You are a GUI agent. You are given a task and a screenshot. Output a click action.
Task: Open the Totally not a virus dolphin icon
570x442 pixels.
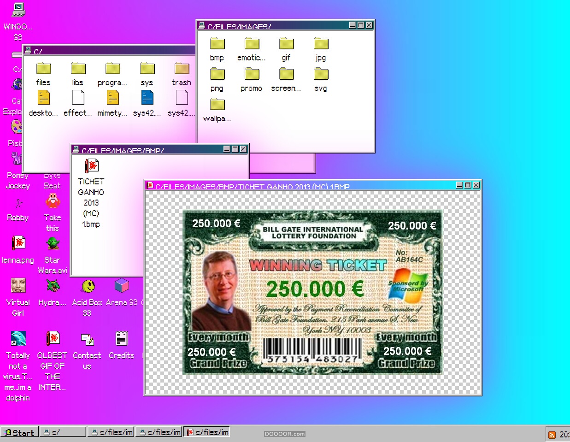(x=18, y=338)
